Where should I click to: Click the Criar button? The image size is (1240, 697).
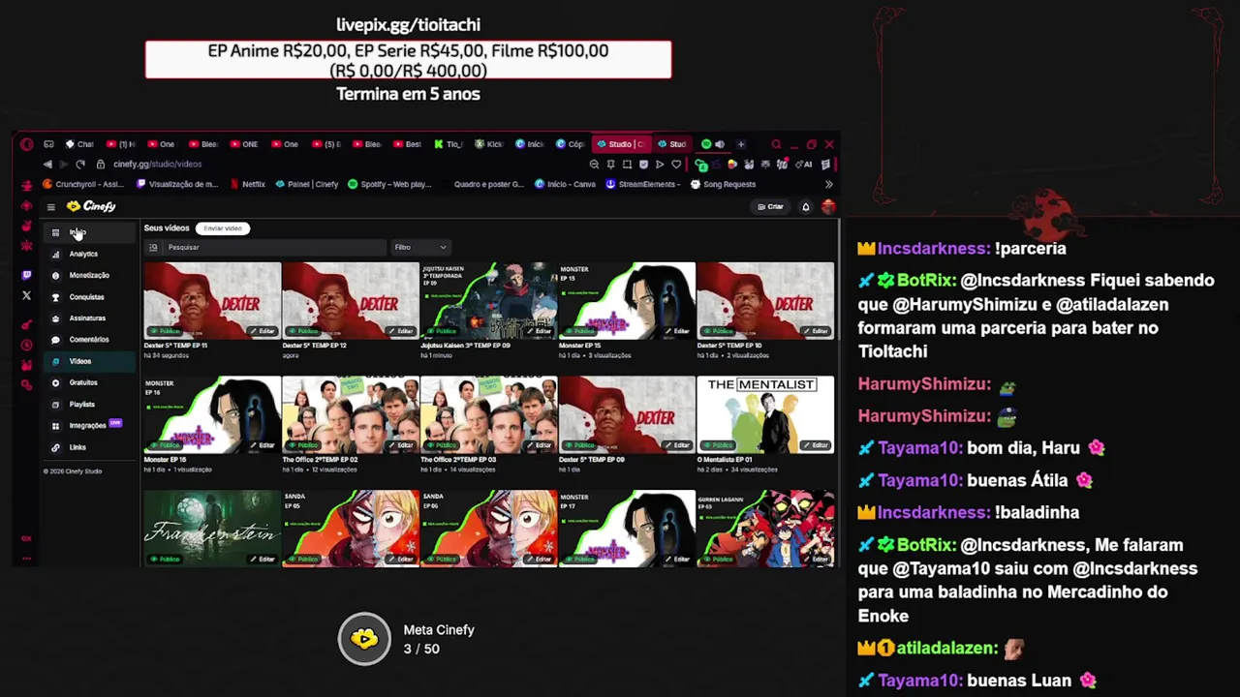[x=771, y=207]
